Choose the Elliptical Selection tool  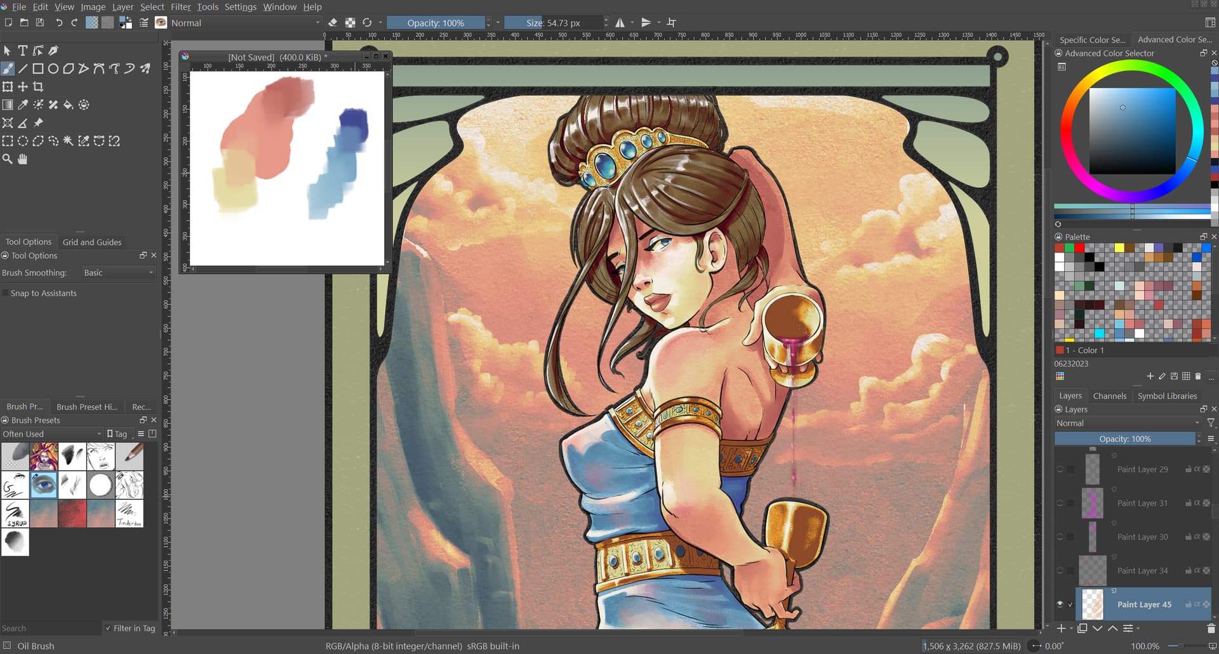[x=23, y=141]
